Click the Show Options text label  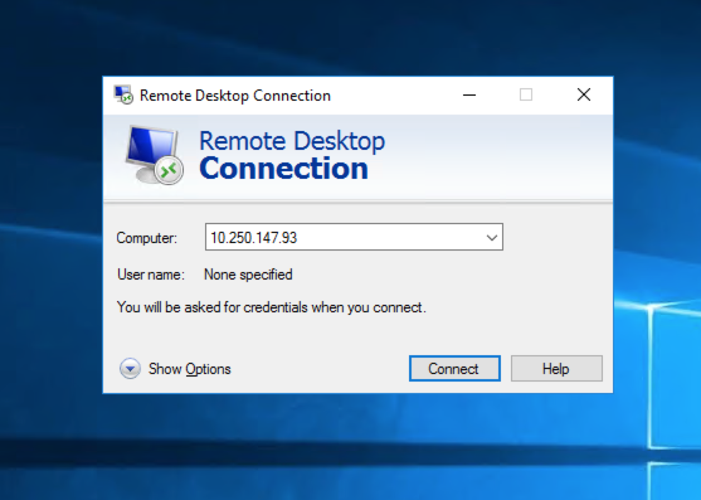[x=189, y=369]
